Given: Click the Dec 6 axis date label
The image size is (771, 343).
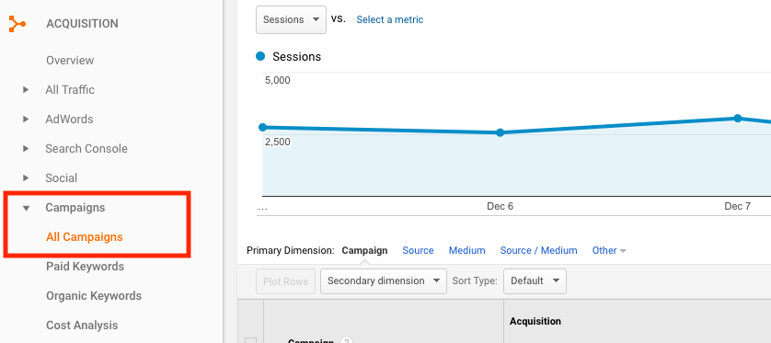Looking at the screenshot, I should 501,206.
